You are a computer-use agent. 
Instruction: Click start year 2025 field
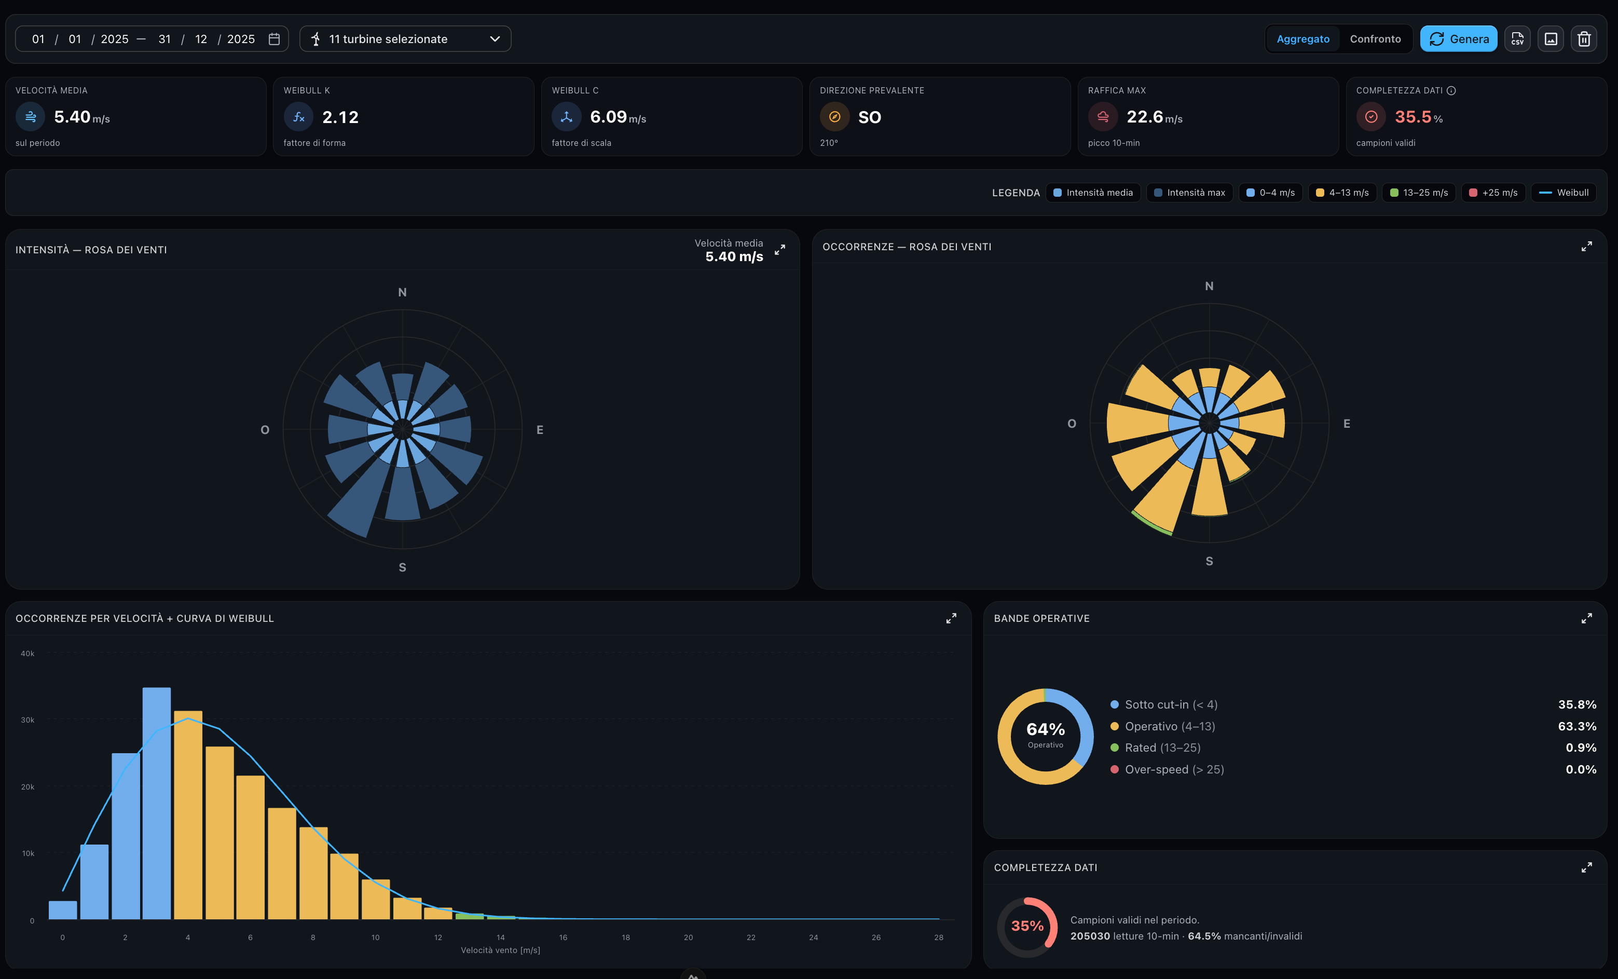114,39
